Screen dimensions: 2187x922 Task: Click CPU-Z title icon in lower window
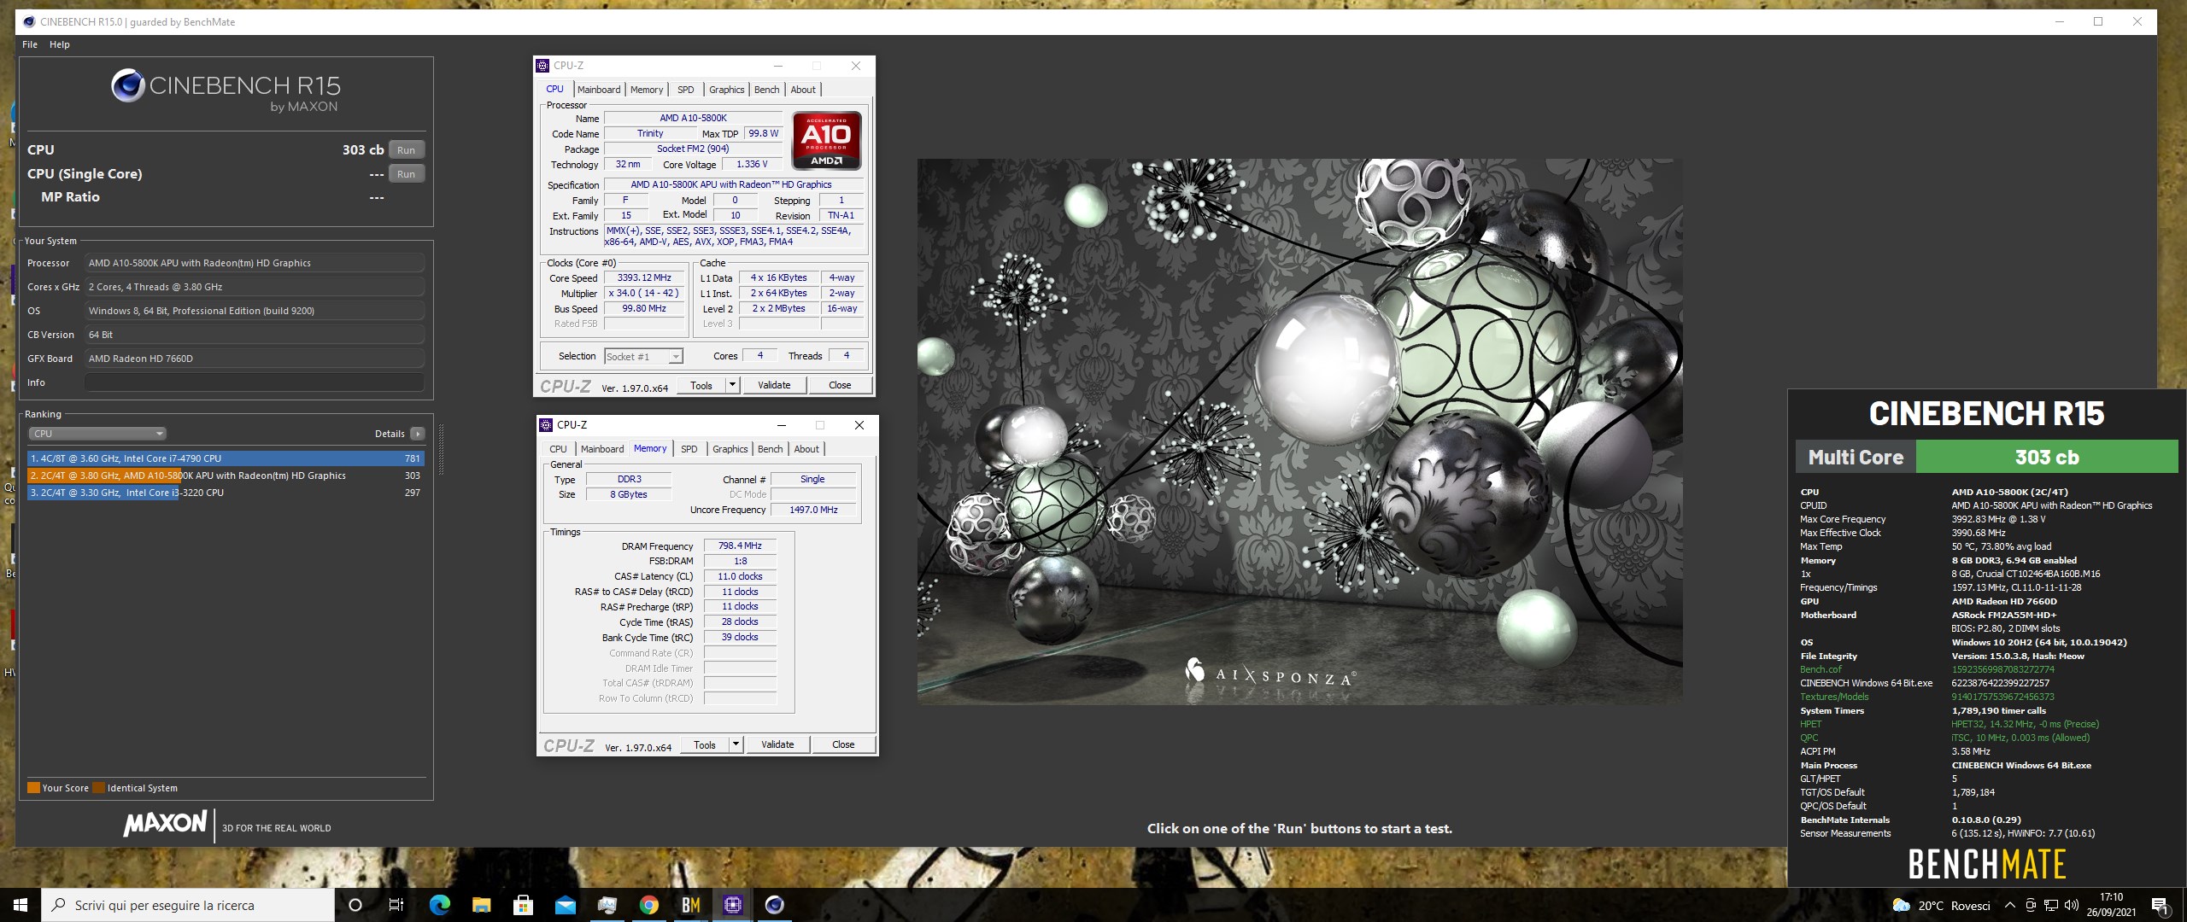[546, 425]
